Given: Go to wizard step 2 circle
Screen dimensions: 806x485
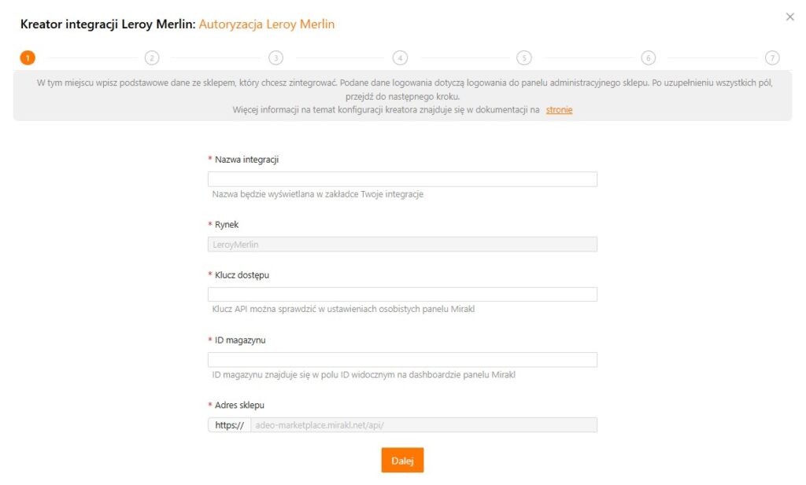Looking at the screenshot, I should pos(152,57).
